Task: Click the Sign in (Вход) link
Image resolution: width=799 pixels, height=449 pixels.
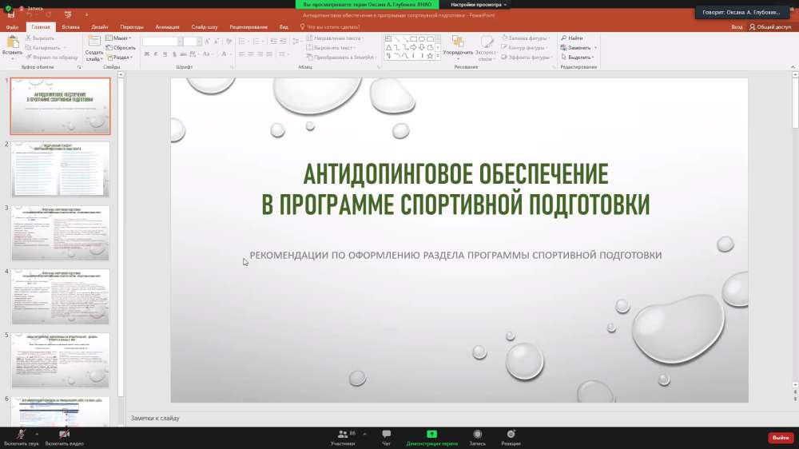Action: [737, 27]
